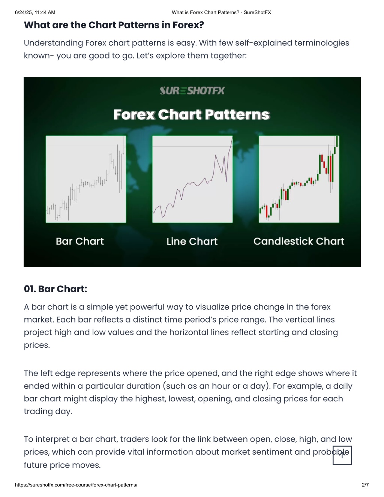Click the '01. Bar Chart:' section heading

point(55,289)
